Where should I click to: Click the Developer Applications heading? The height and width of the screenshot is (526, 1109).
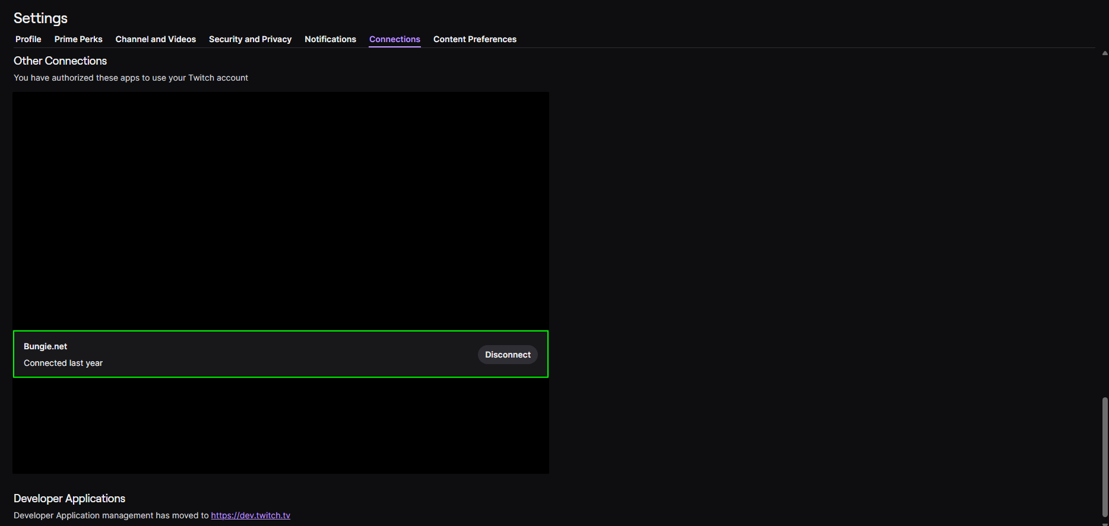pyautogui.click(x=69, y=499)
